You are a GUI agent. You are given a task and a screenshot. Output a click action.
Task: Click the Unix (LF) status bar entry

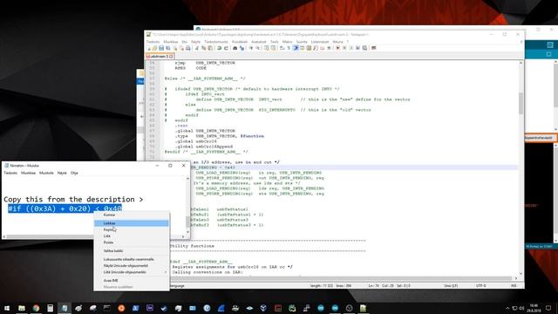coord(451,286)
